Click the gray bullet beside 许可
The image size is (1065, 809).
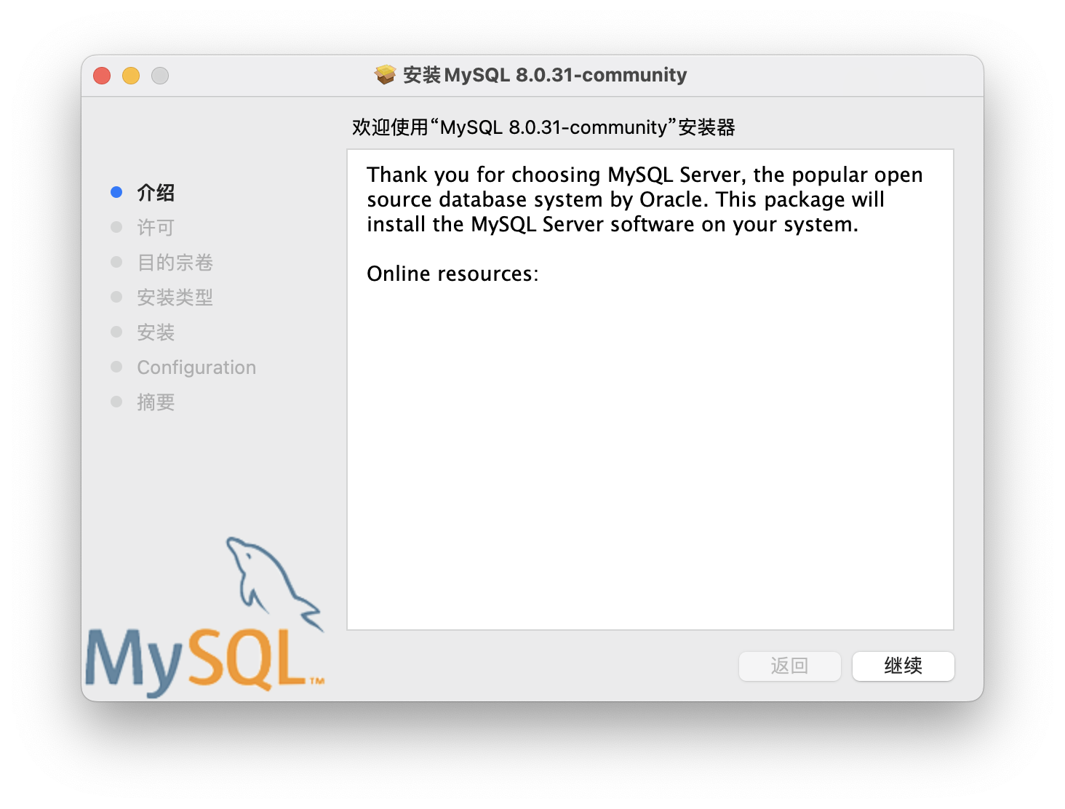point(116,227)
